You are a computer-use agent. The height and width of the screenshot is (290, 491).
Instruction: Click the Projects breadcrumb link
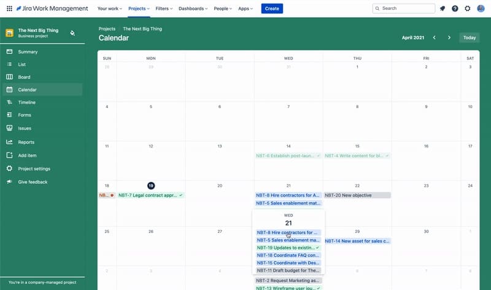(x=107, y=28)
